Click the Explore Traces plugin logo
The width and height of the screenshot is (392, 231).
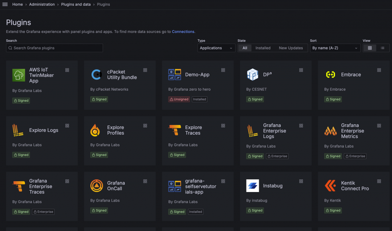175,130
